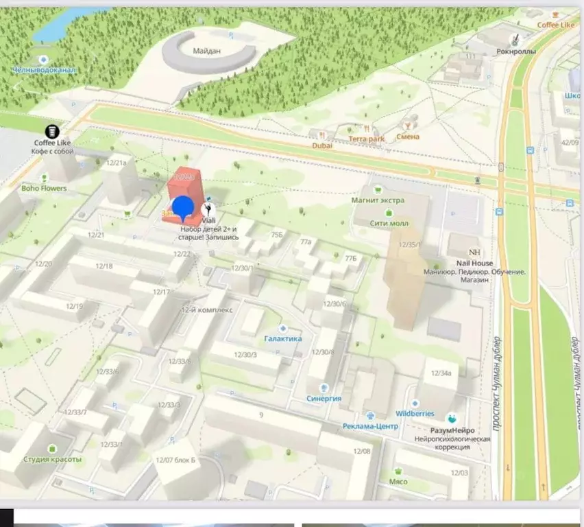
Task: Select building number 12/33/8
Action: click(180, 361)
